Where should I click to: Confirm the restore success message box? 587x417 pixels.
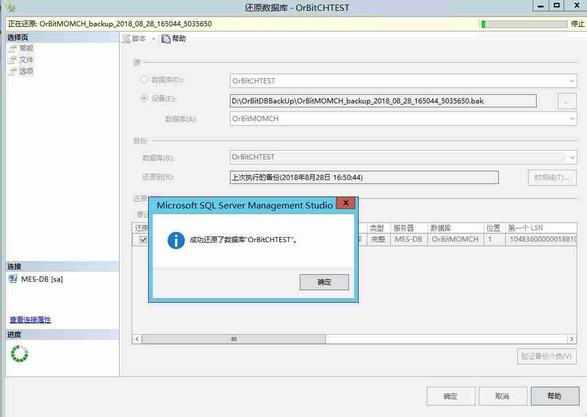[x=324, y=282]
